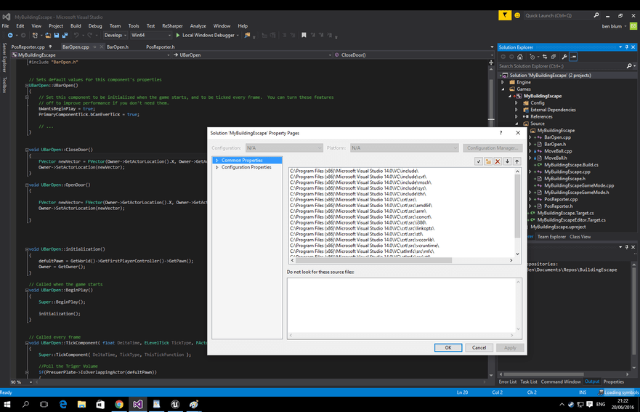640x412 pixels.
Task: Click the Move Line Up arrow icon
Action: [517, 161]
